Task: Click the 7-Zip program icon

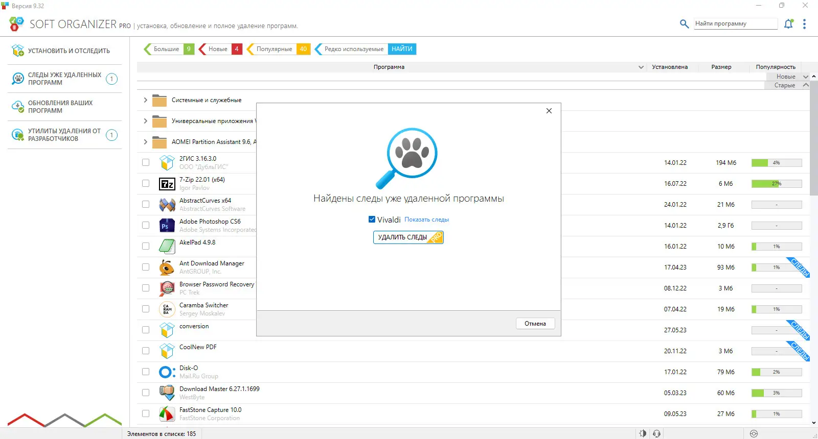Action: (167, 184)
